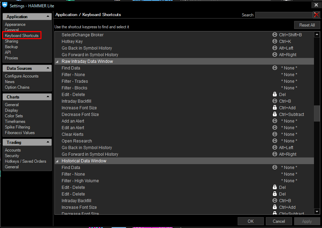The height and width of the screenshot is (228, 322).
Task: Open Fibonacci Values settings
Action: [x=20, y=133]
